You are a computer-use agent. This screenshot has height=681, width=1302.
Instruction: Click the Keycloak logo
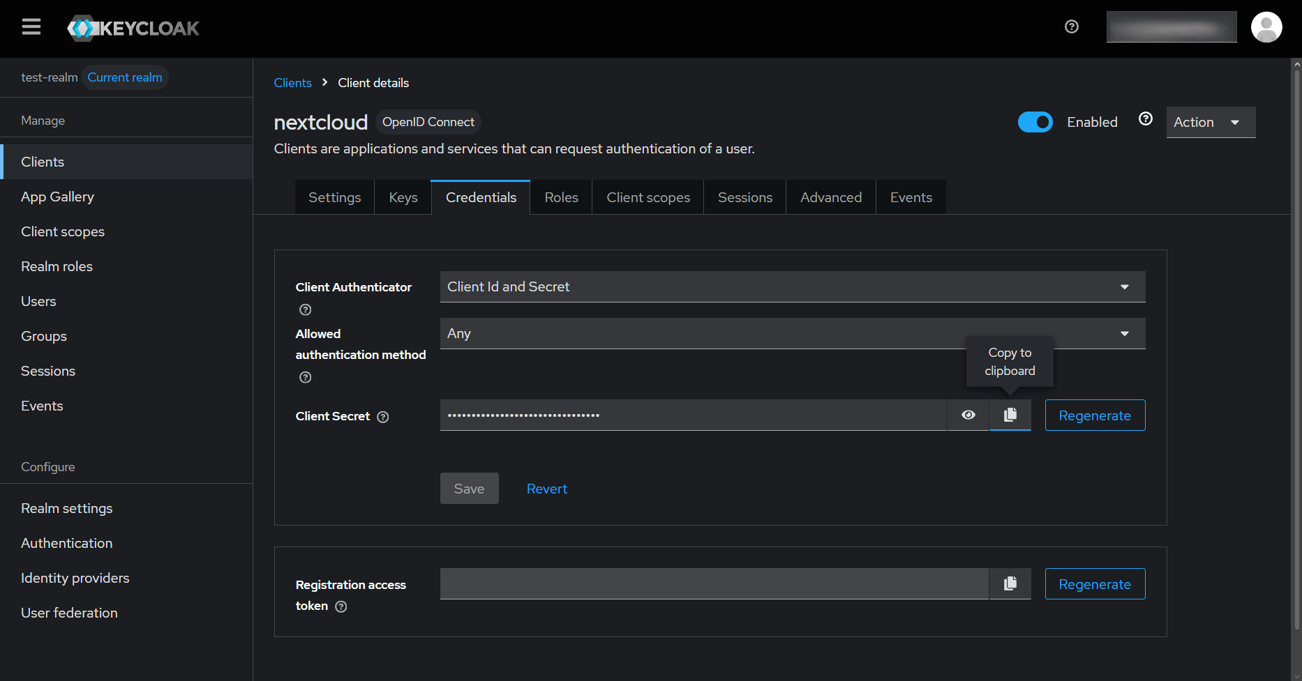point(133,29)
